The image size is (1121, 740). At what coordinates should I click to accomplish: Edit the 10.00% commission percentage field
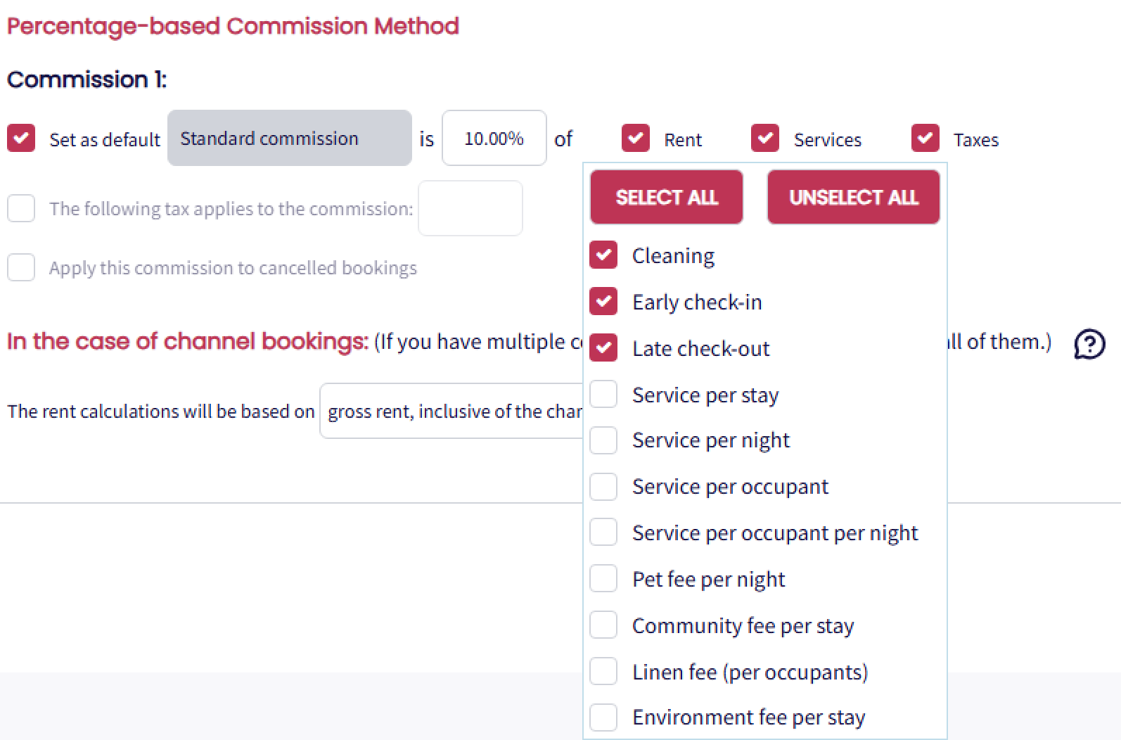tap(494, 139)
